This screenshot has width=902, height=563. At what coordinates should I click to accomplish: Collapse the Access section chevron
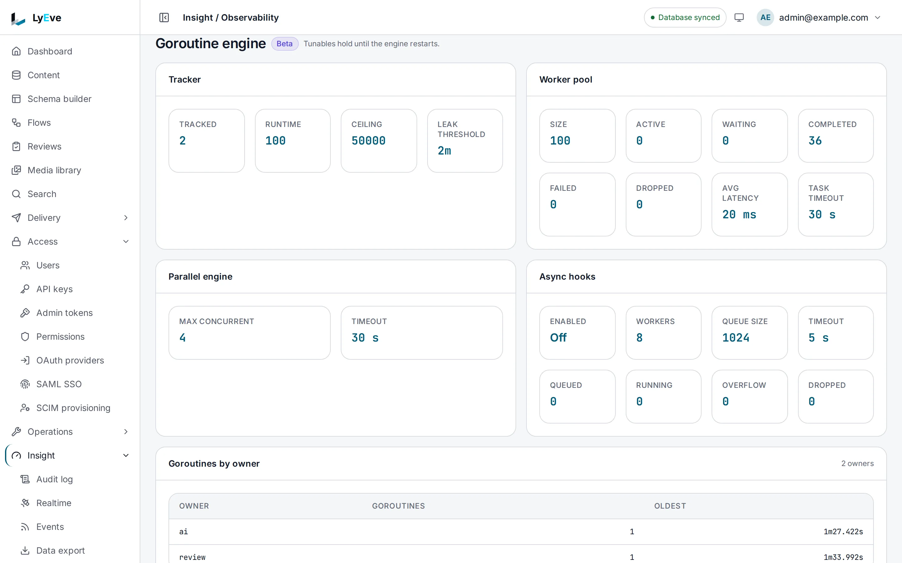126,242
